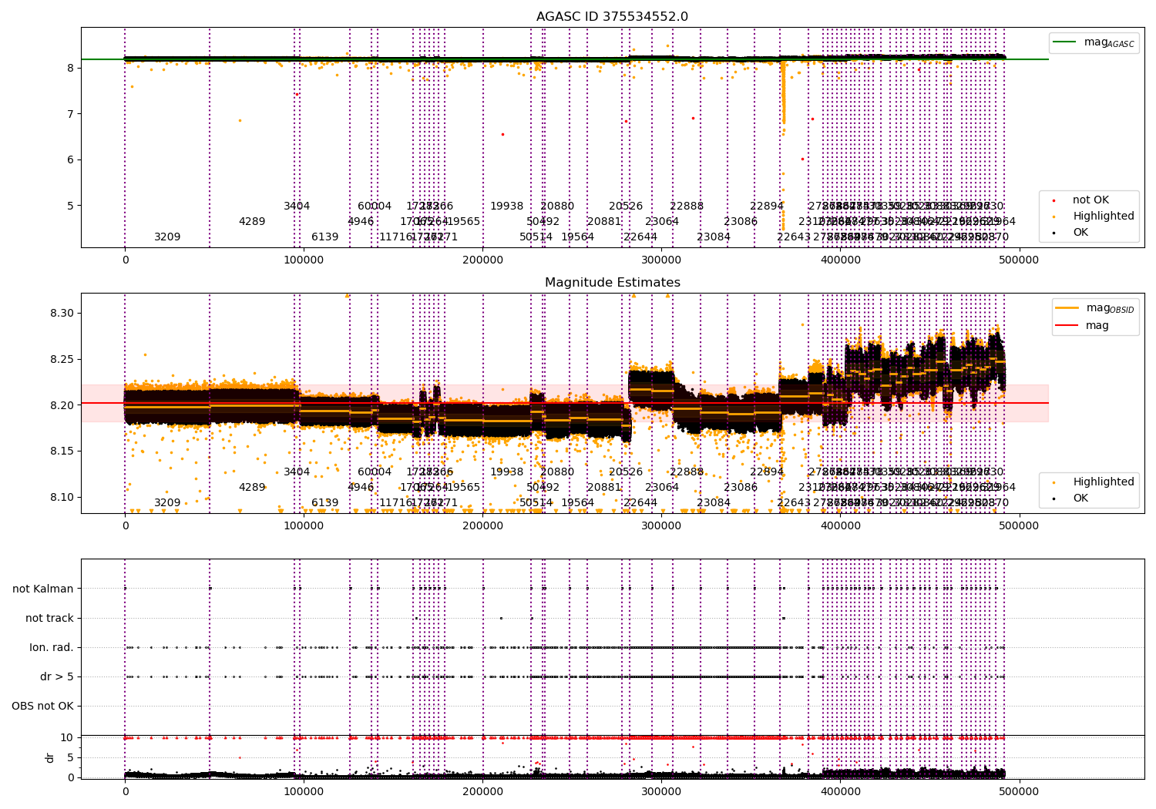The height and width of the screenshot is (809, 1156).
Task: Click the "dr > 5" axis label
Action: tap(57, 676)
